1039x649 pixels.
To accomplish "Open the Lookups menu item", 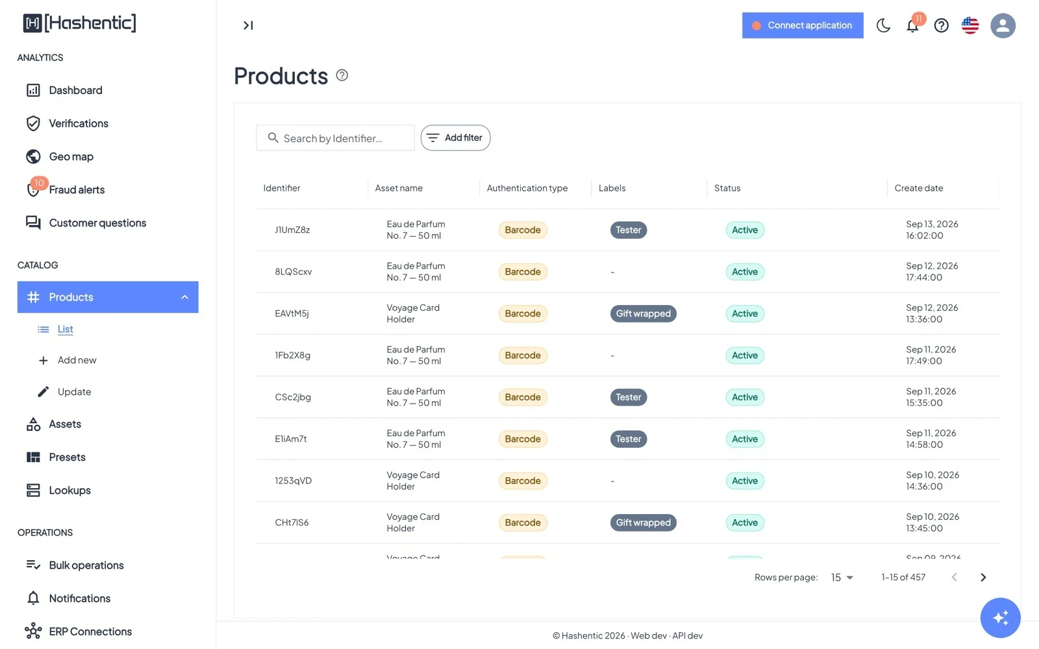I will coord(108,491).
